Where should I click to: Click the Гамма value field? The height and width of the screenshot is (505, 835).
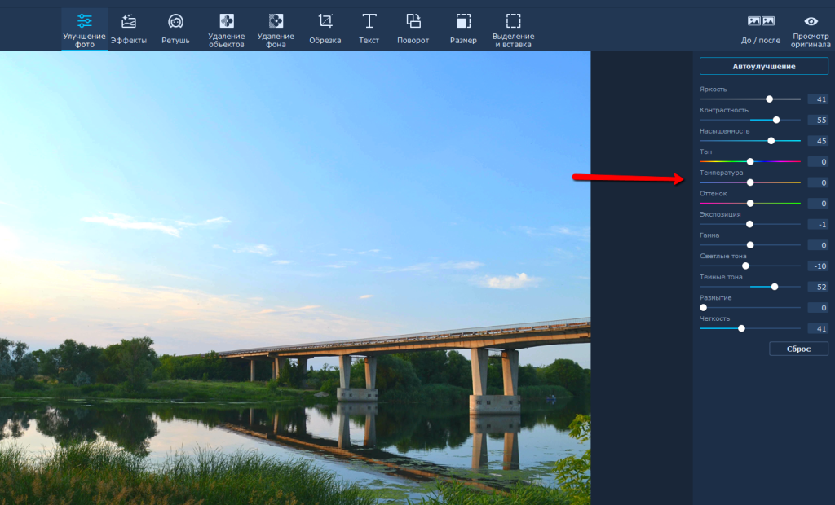point(818,245)
